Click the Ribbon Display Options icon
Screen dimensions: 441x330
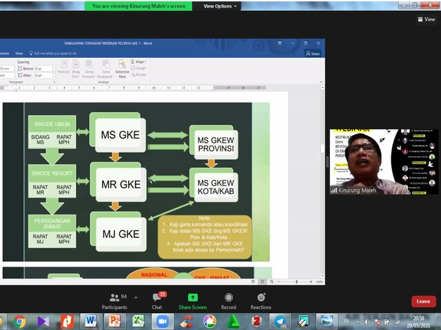[x=280, y=43]
